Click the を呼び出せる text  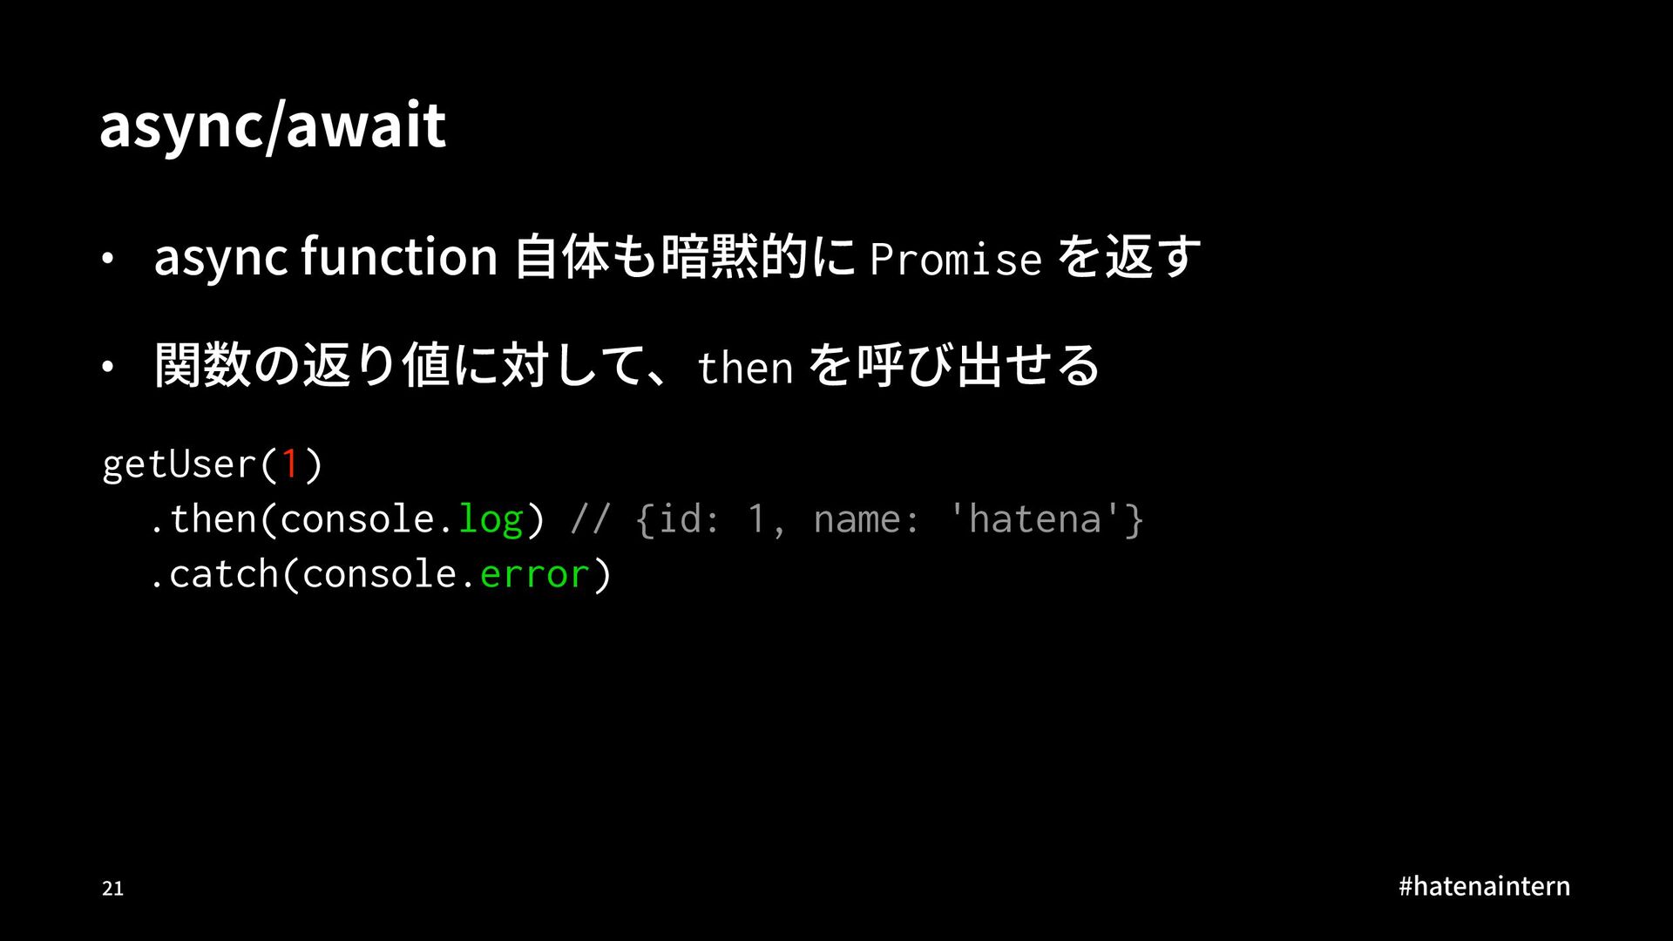955,365
